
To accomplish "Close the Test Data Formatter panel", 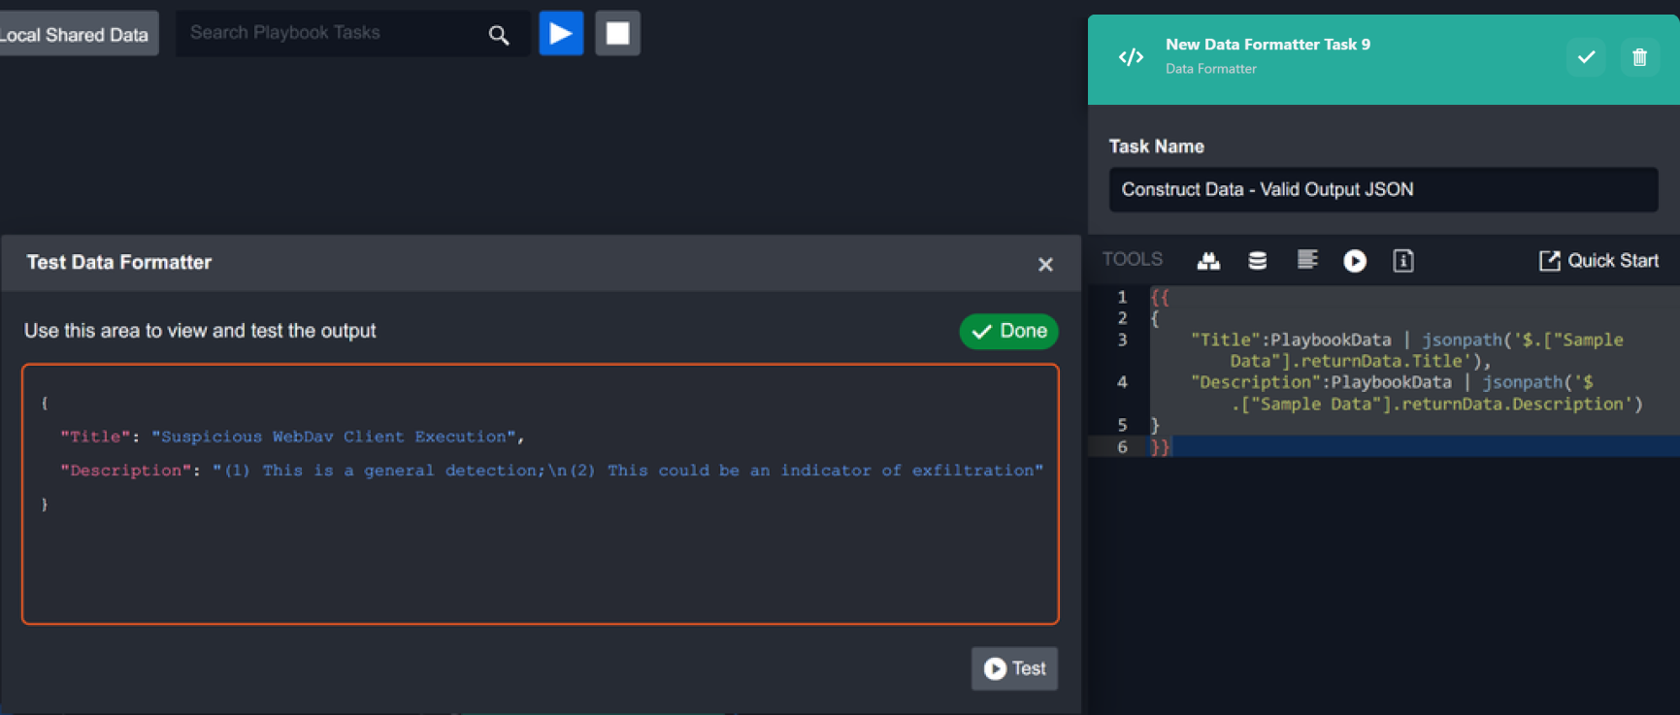I will [1045, 264].
